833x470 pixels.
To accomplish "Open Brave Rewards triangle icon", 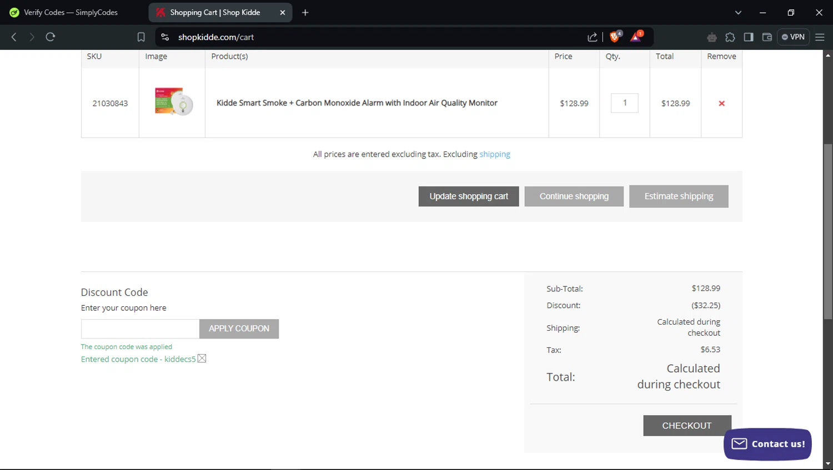I will point(636,37).
